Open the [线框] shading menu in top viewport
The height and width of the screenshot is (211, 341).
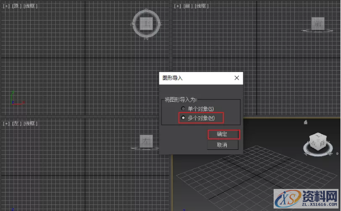pyautogui.click(x=31, y=6)
